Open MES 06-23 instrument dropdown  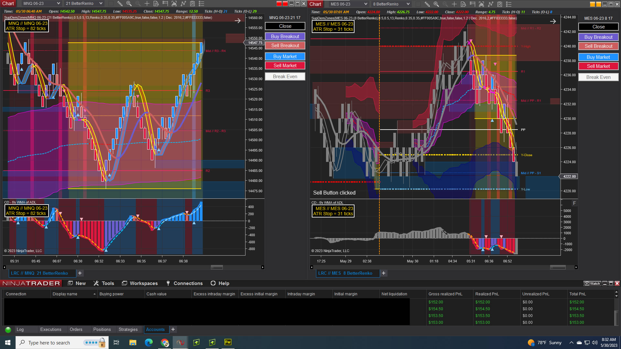tap(349, 4)
